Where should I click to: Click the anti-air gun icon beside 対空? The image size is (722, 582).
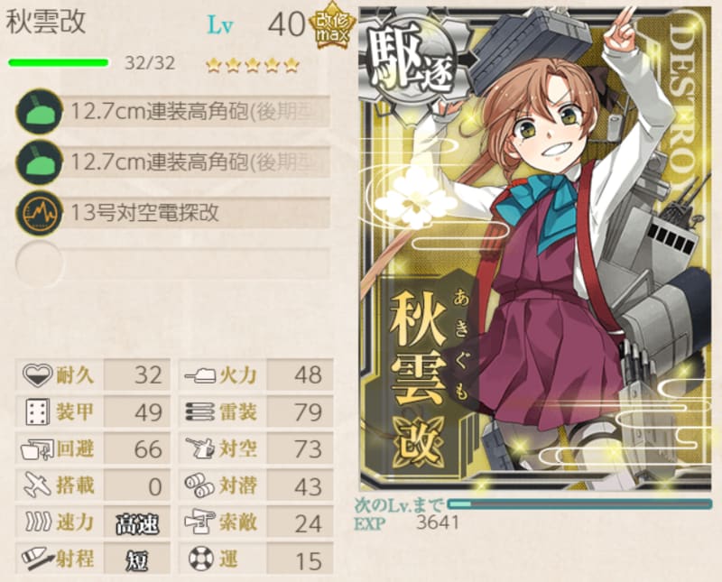(x=199, y=448)
